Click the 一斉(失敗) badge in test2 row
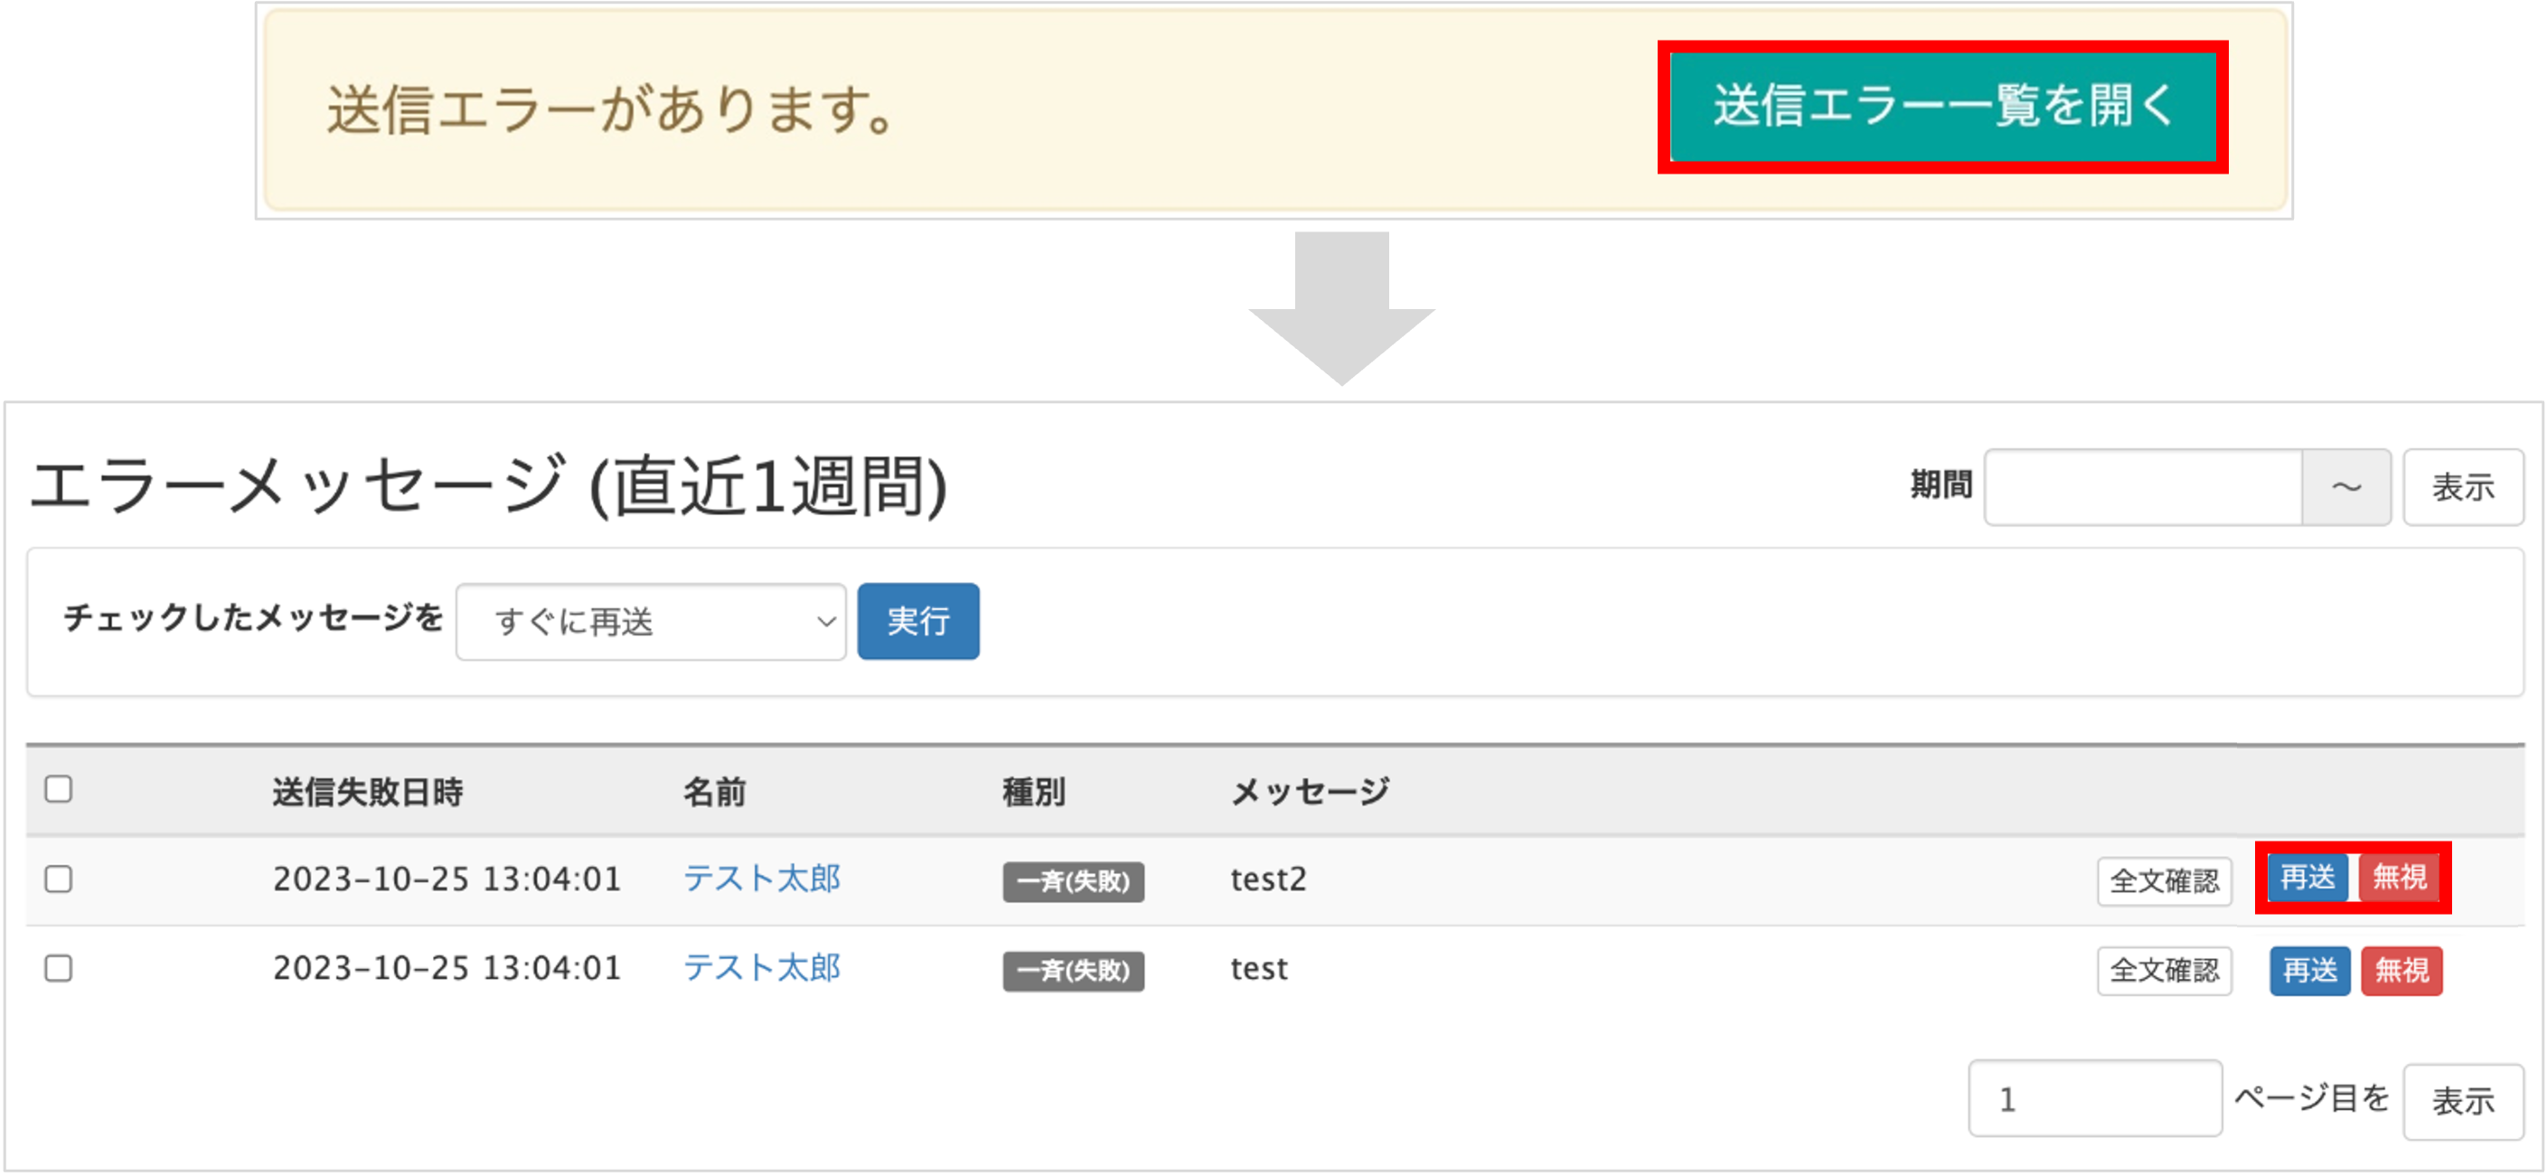This screenshot has height=1176, width=2547. click(1073, 881)
